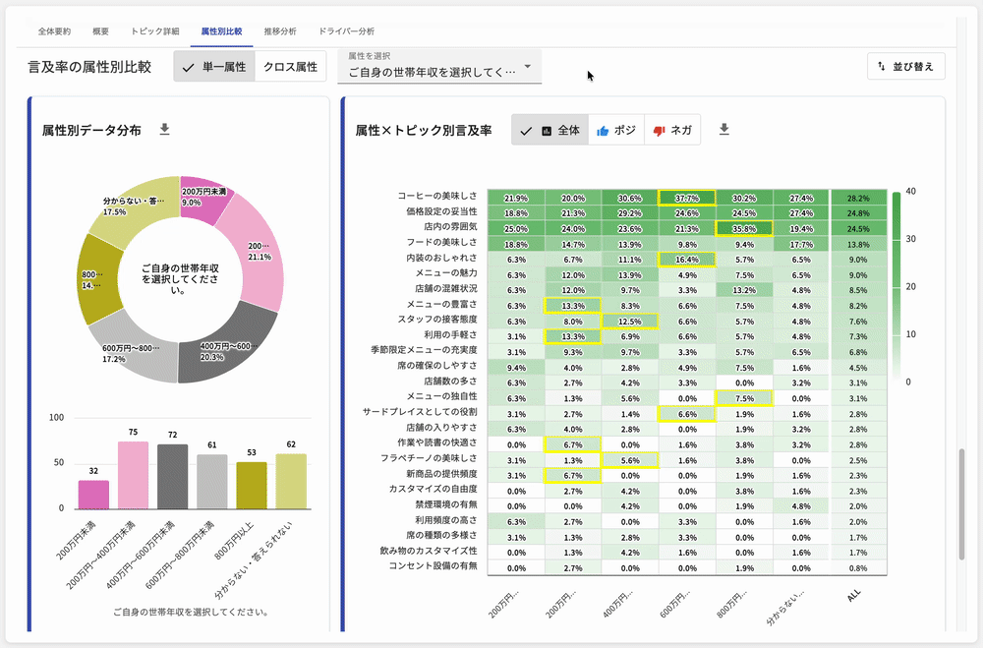Click the green heatmap color scale bar
This screenshot has height=648, width=983.
click(x=895, y=285)
